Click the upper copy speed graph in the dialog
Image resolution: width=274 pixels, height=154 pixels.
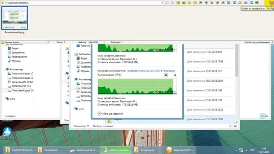point(137,48)
